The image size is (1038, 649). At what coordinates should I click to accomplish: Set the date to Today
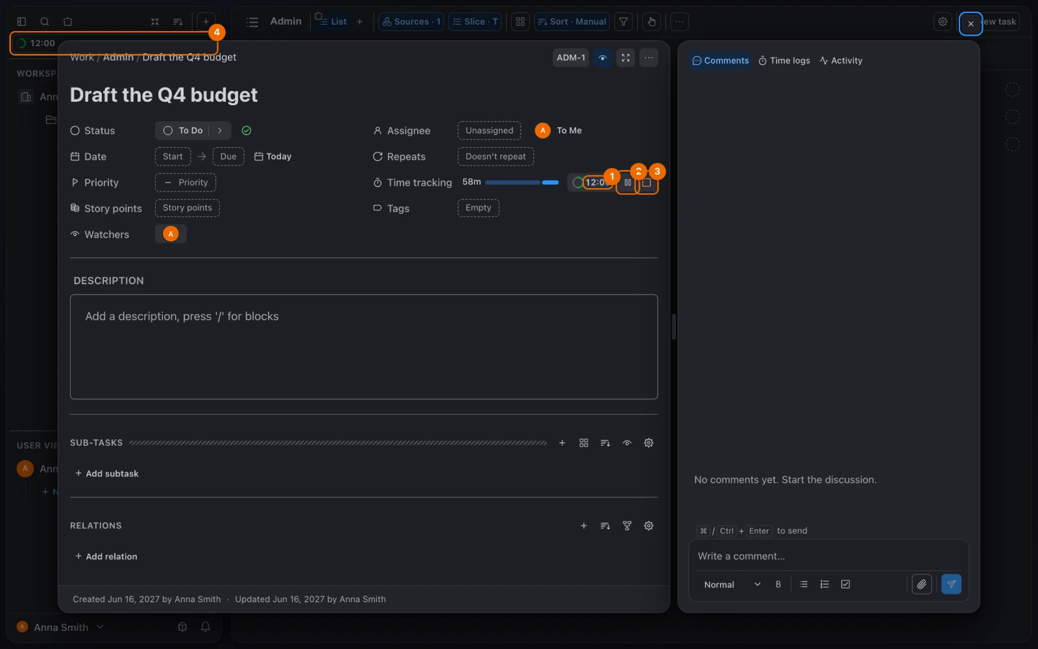coord(272,156)
